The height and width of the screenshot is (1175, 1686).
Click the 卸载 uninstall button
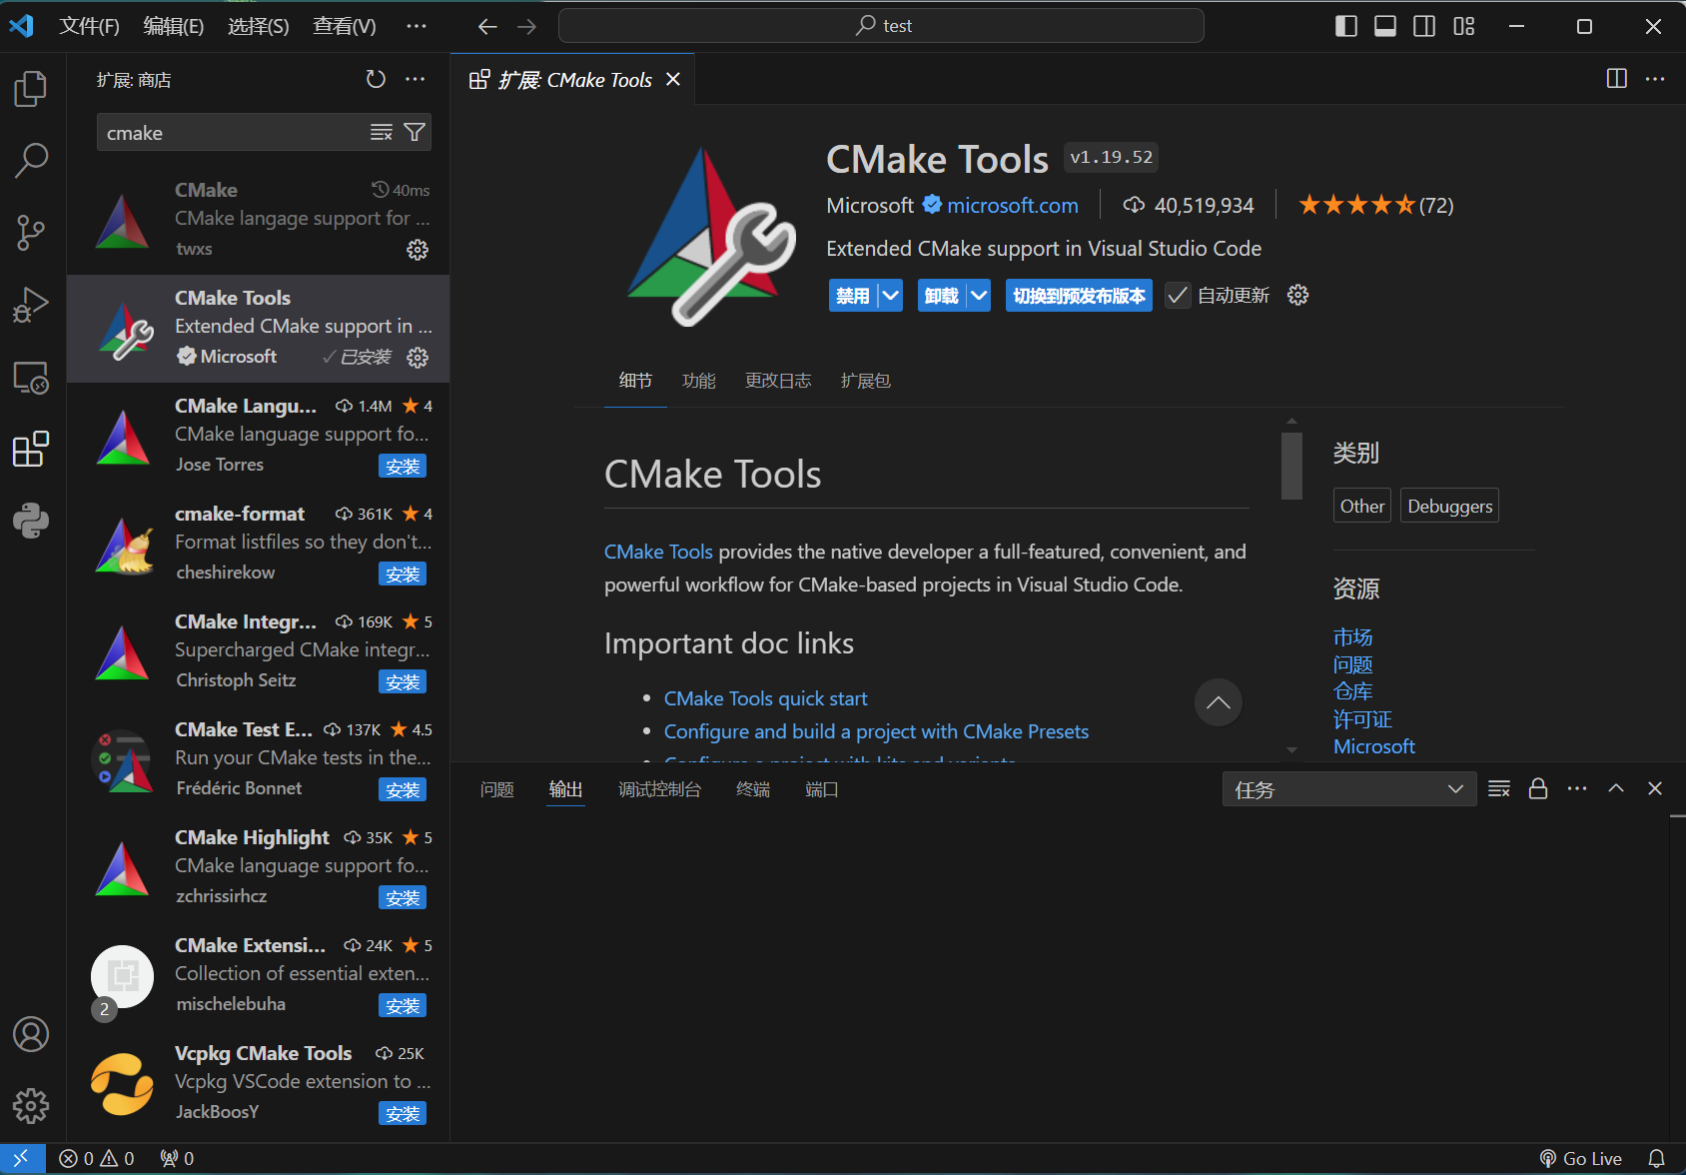941,296
